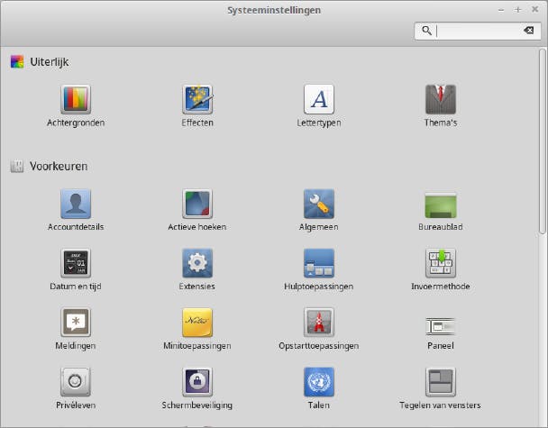Viewport: 548px width, 428px height.
Task: Click the Systeeminstellingen window title
Action: [274, 10]
